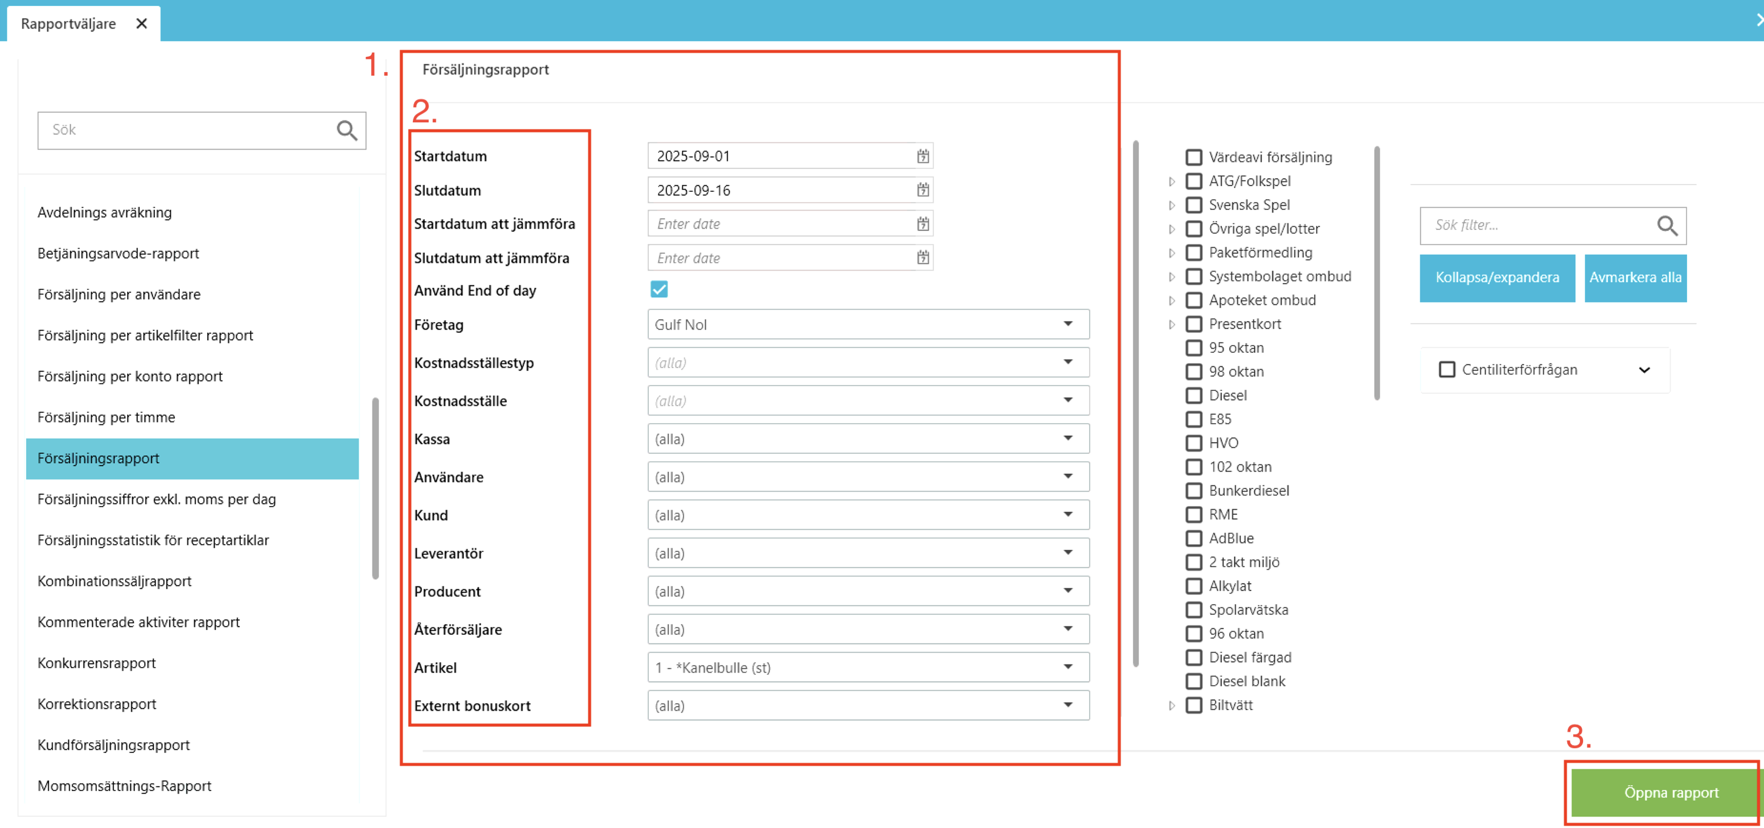Image resolution: width=1764 pixels, height=828 pixels.
Task: Close the Rapportväljare tab with X
Action: pos(142,23)
